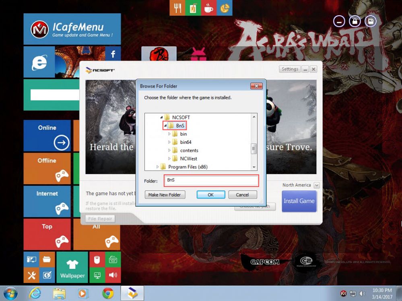
Task: Open the display resolution tile
Action: [x=97, y=275]
